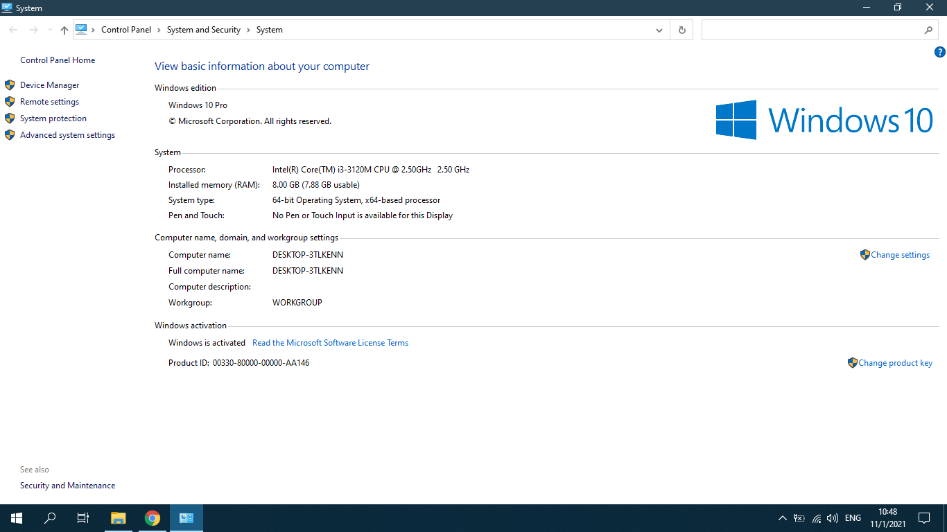Open Security and Maintenance link
Screen dimensions: 947x532
(68, 486)
